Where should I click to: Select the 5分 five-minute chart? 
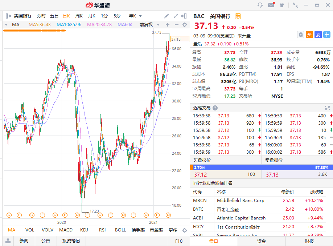117,16
